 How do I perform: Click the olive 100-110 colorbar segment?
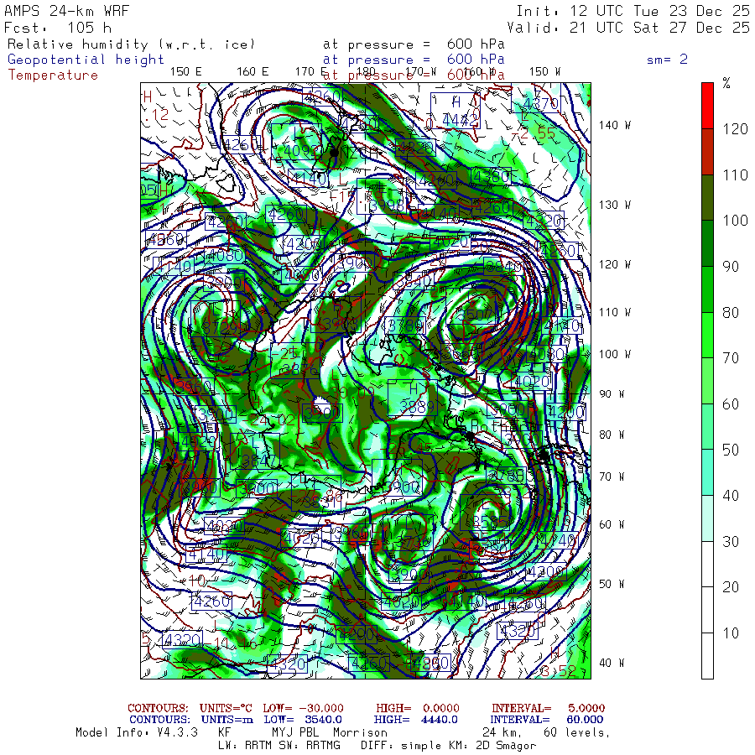pos(707,196)
